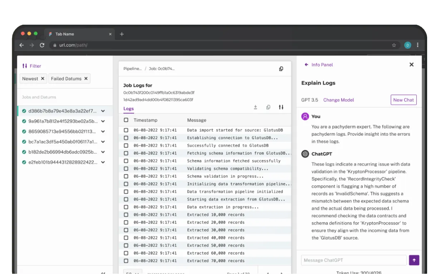Click the 'Extracted 70,000 records' message
This screenshot has height=274, width=440.
point(216,261)
